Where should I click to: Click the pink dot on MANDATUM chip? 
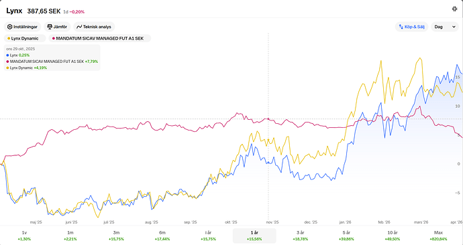(x=54, y=38)
